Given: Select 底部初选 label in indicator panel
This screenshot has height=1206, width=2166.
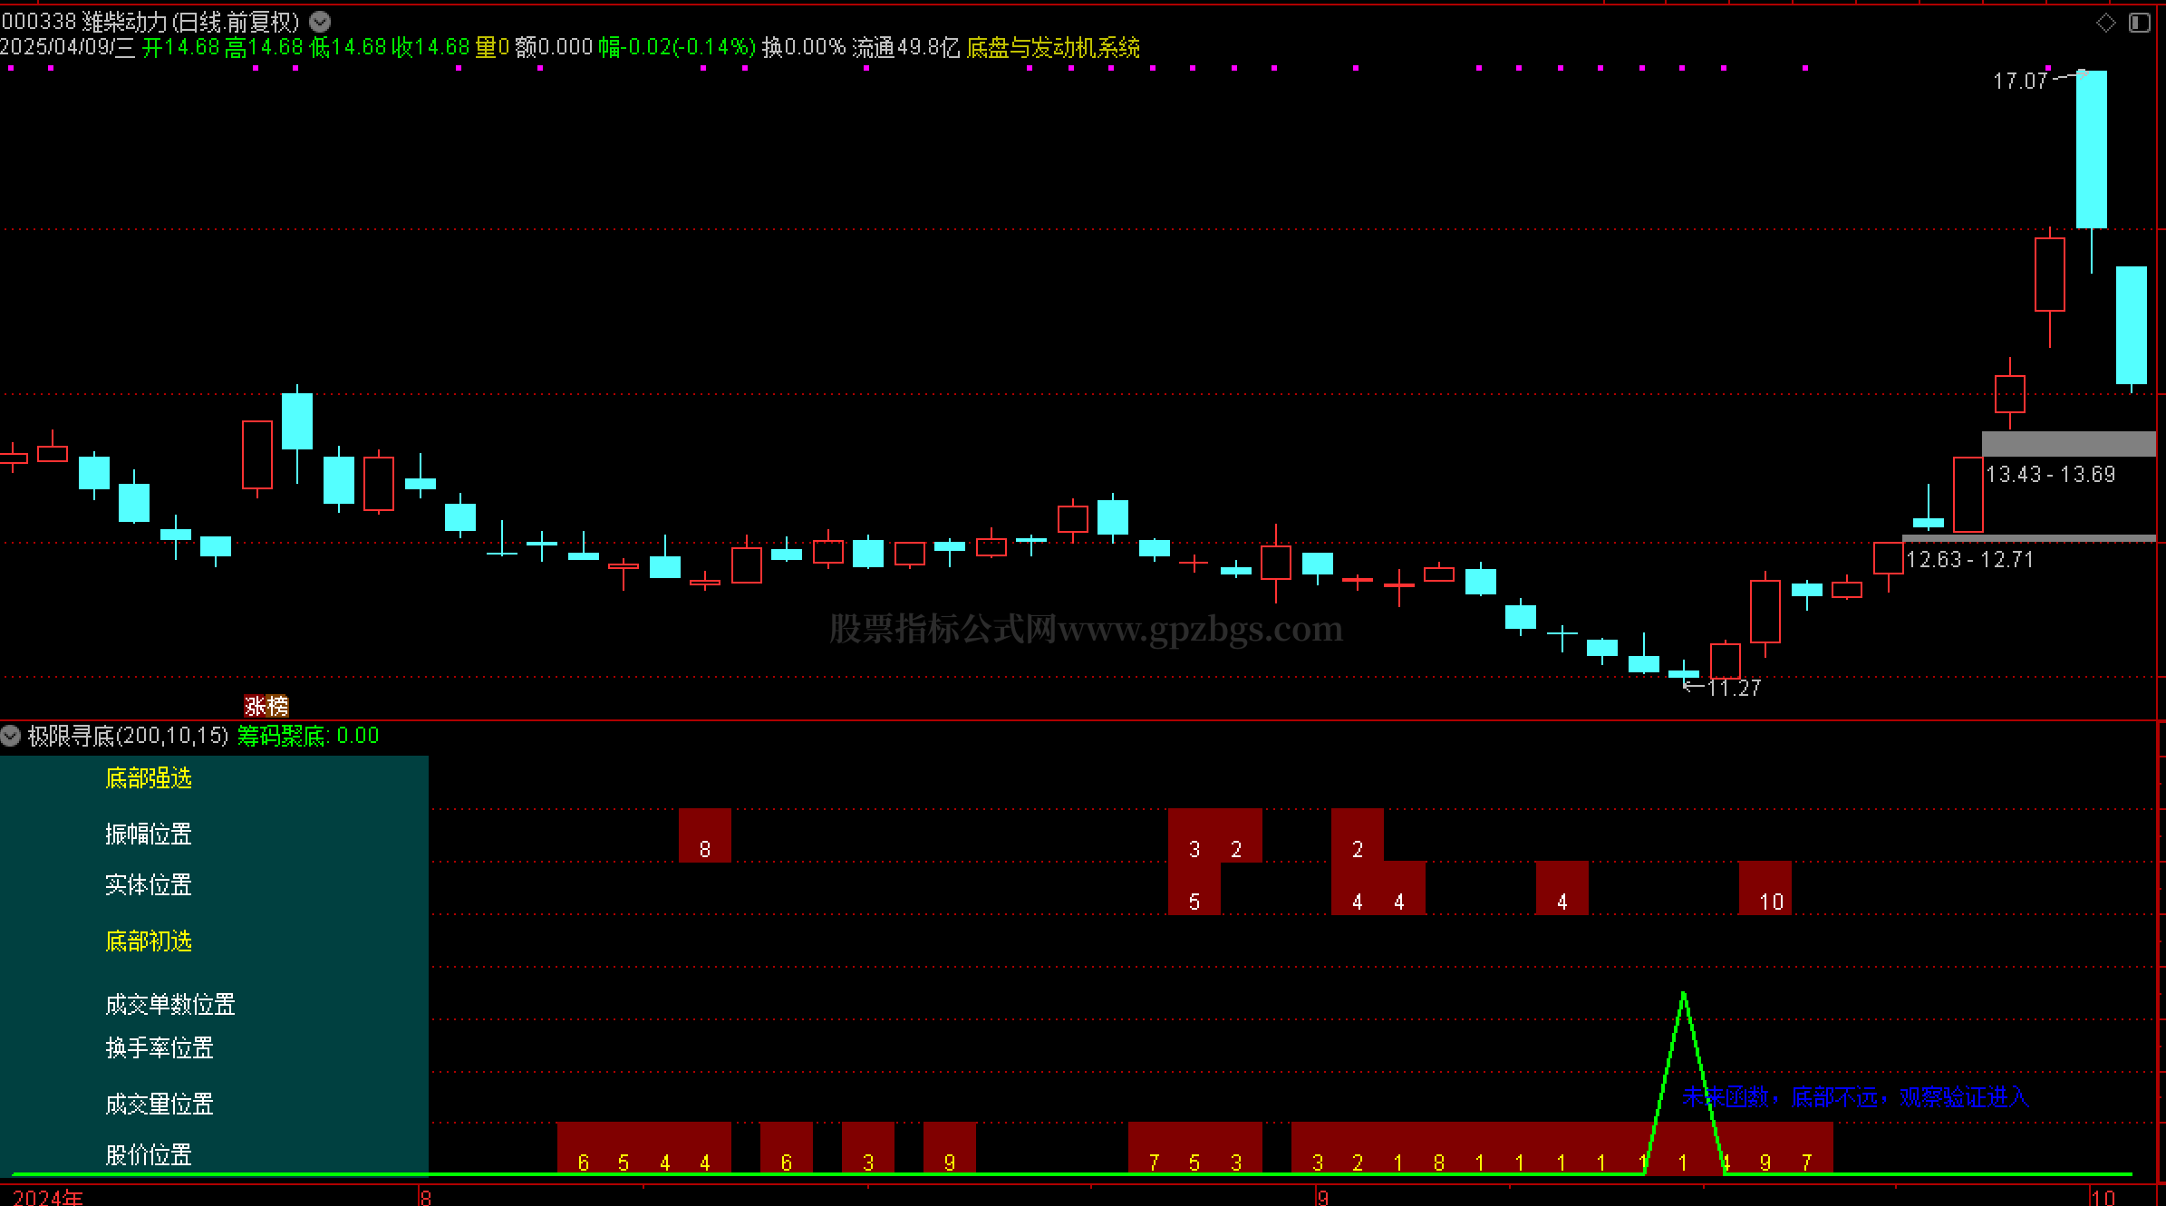Looking at the screenshot, I should coord(149,941).
